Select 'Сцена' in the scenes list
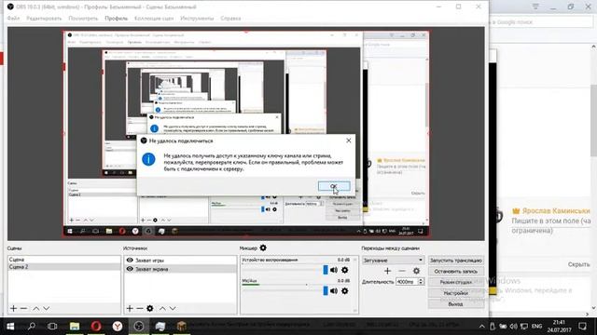Image resolution: width=597 pixels, height=335 pixels. 64,260
